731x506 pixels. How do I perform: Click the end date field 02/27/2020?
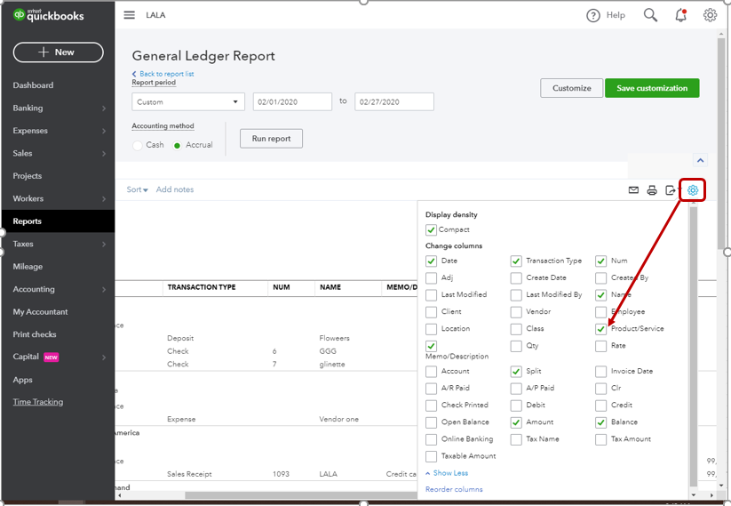(394, 101)
